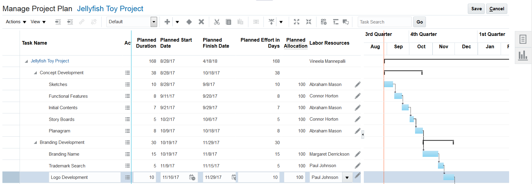
Task: Open the Planned Start Date calendar picker
Action: click(x=192, y=177)
